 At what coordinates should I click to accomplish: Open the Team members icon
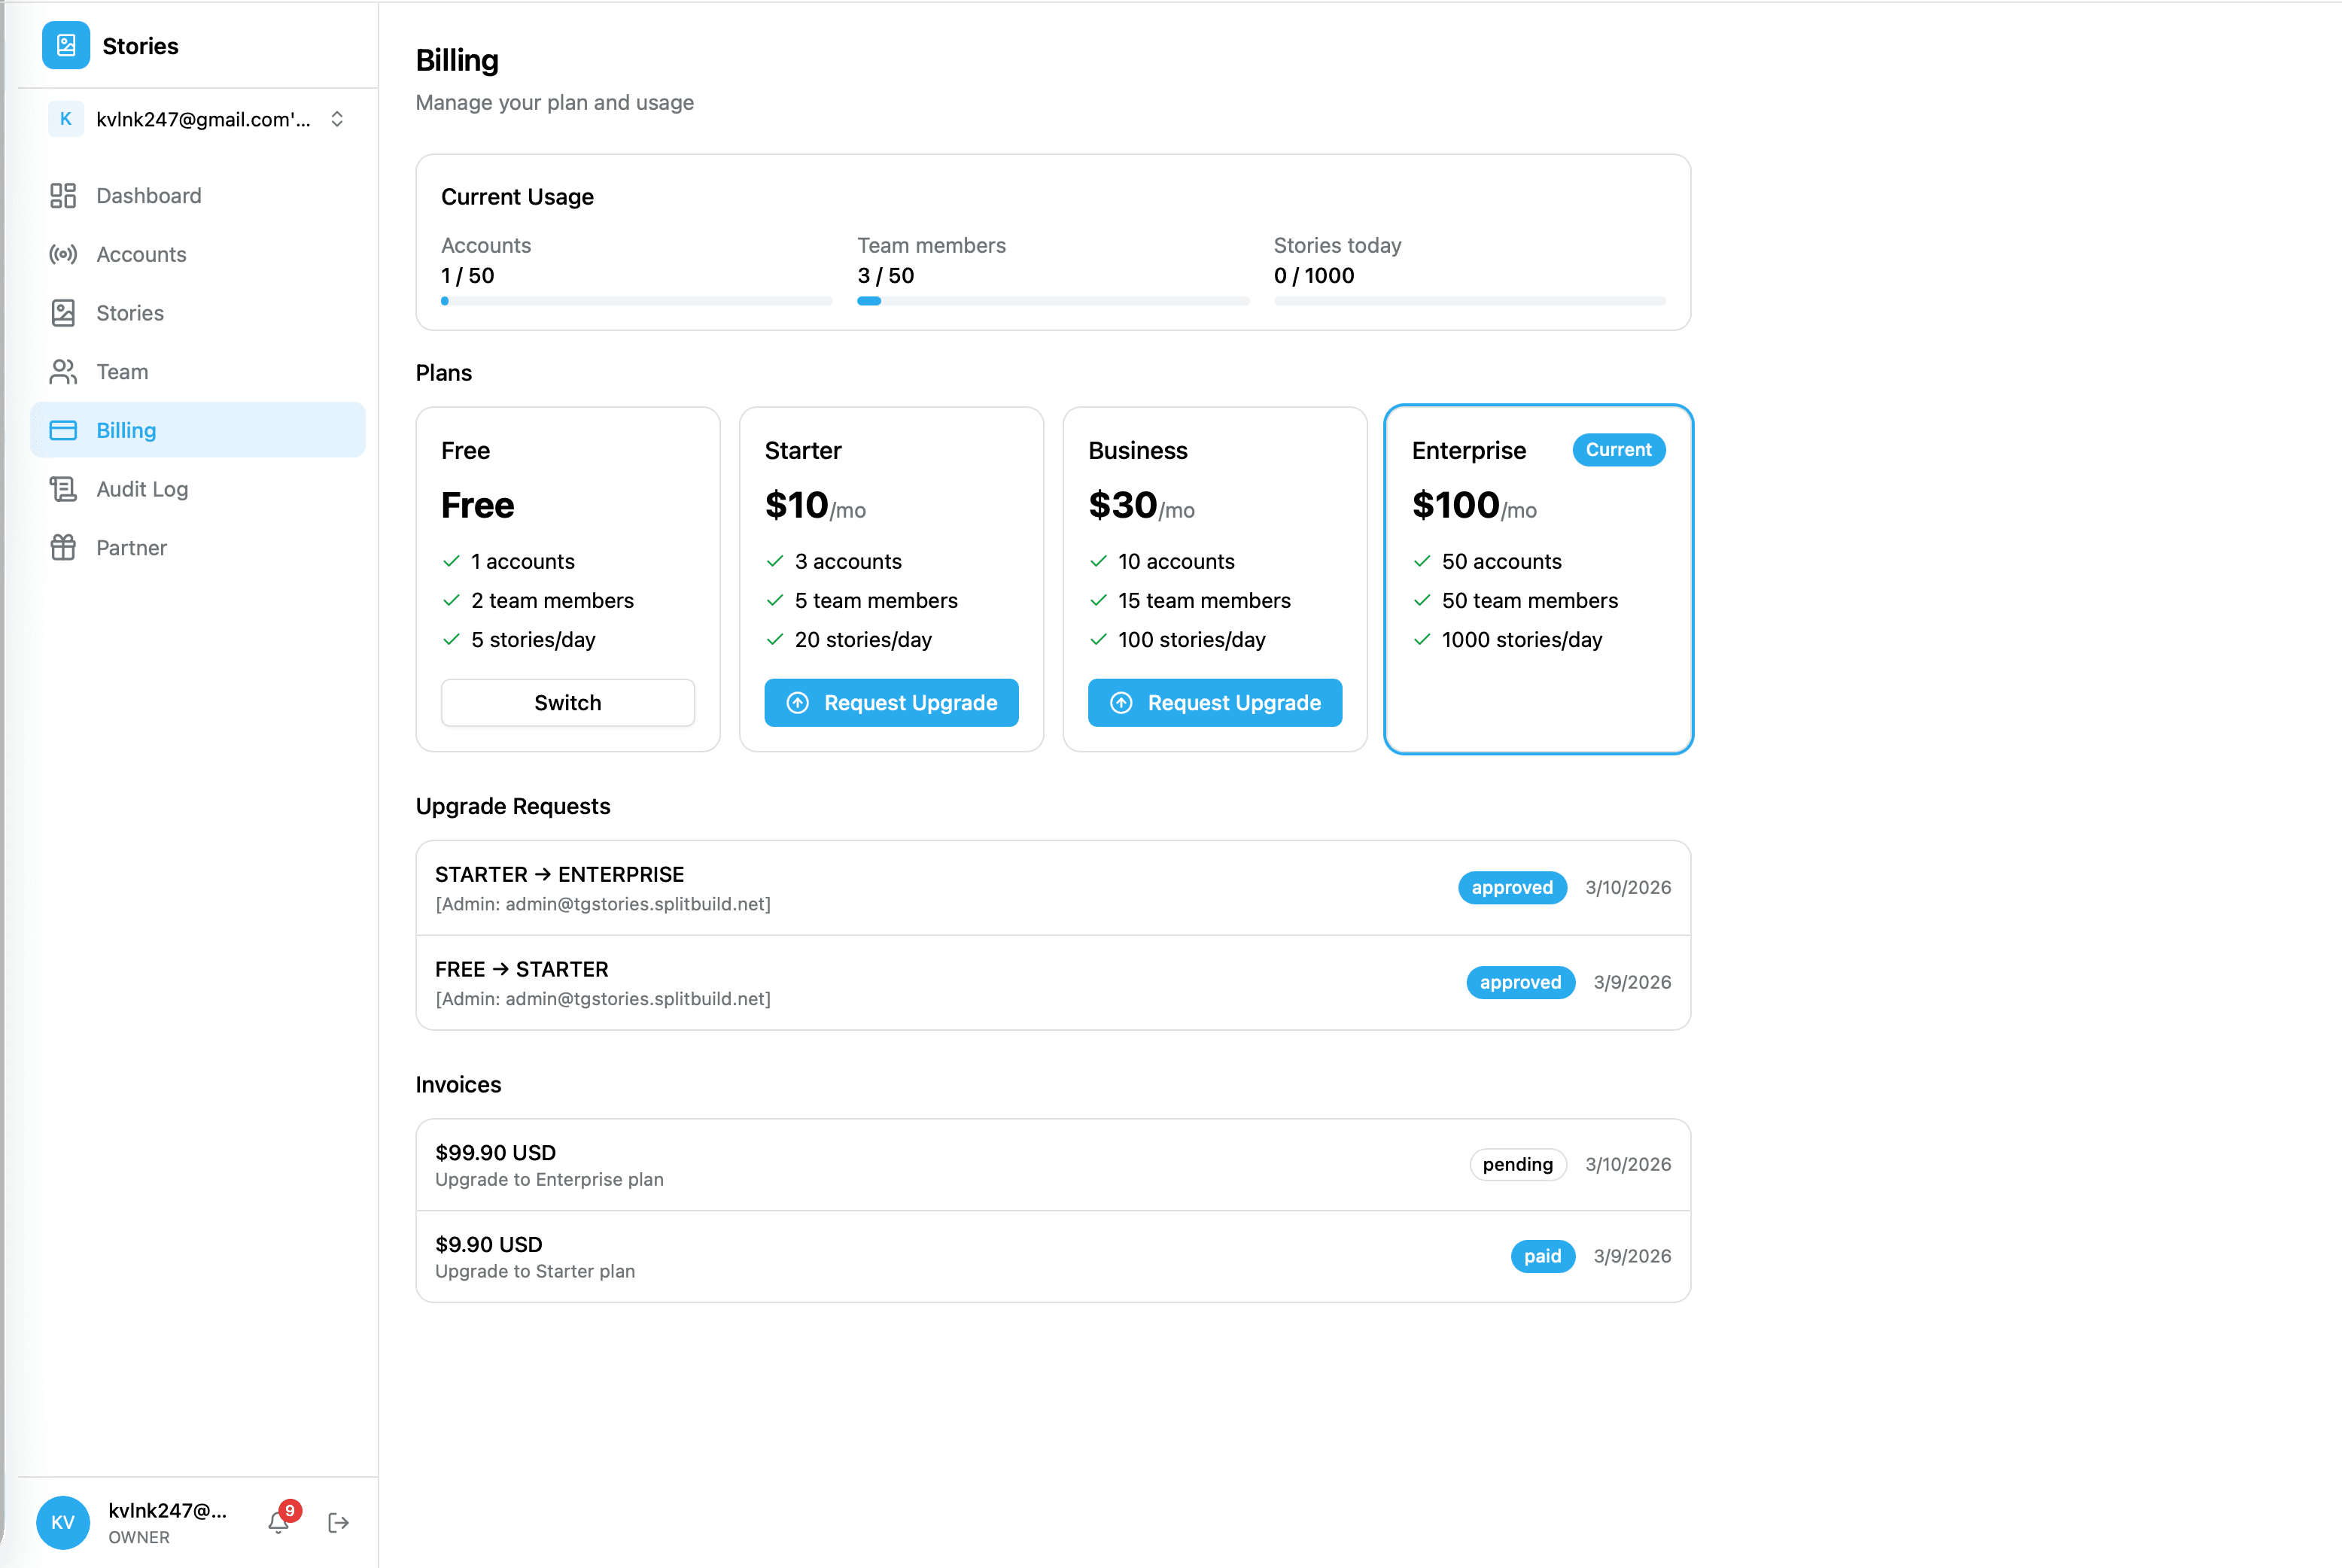(63, 371)
